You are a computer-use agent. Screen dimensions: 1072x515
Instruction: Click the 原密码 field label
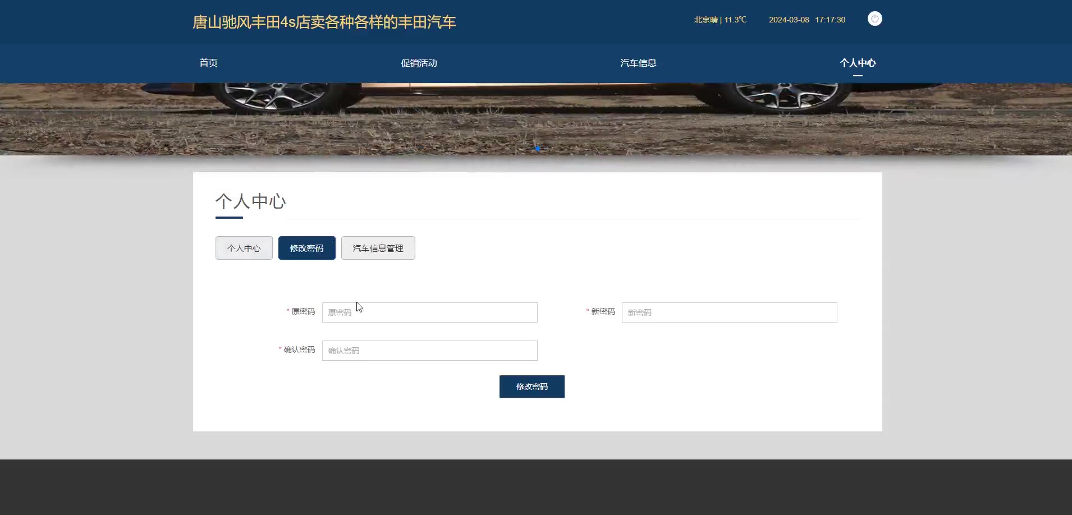click(x=303, y=311)
